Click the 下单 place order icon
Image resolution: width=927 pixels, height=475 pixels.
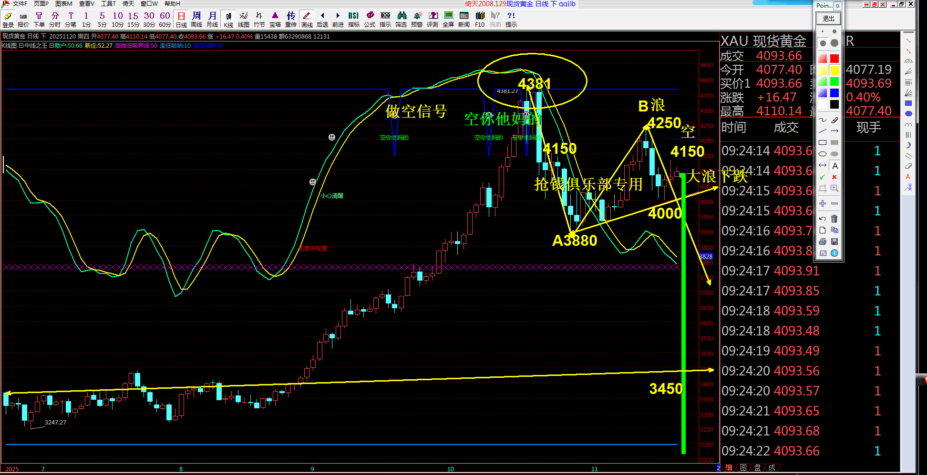point(39,19)
